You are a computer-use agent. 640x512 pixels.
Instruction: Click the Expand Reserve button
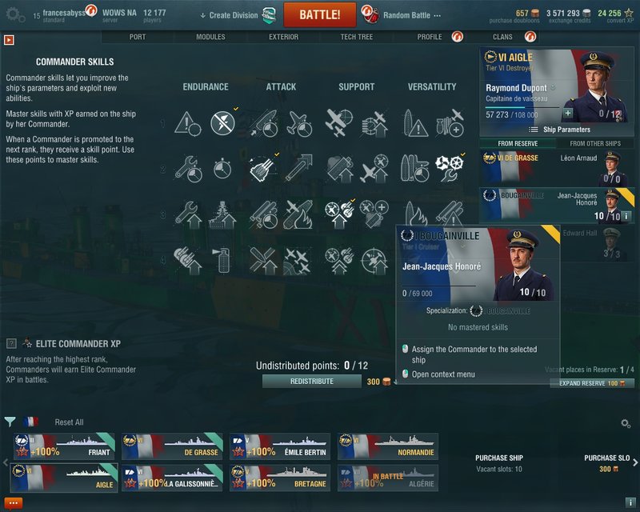pos(592,383)
